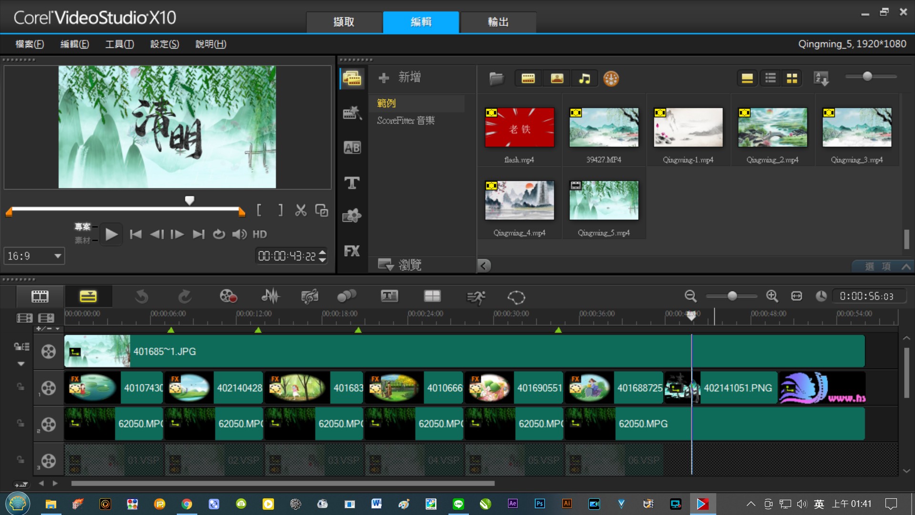
Task: Click the import media files folder icon
Action: [497, 79]
